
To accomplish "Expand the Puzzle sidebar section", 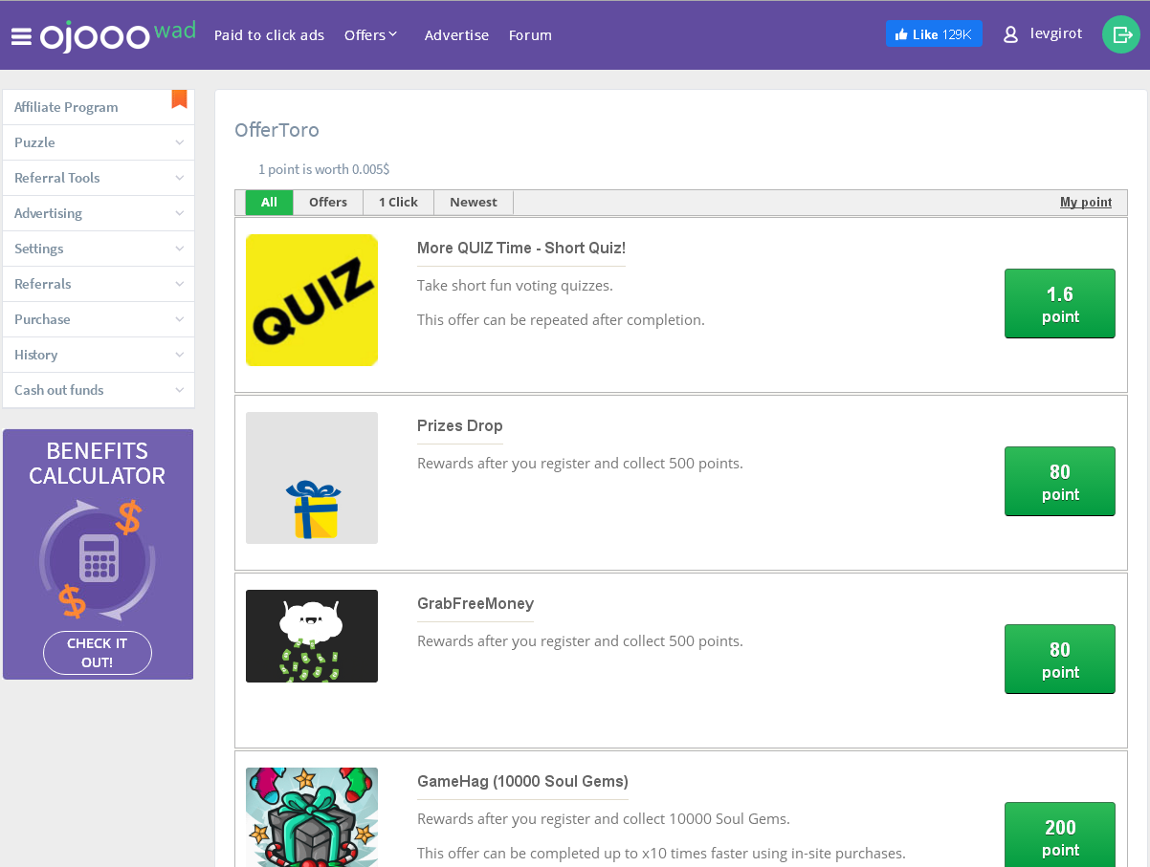I will click(x=99, y=142).
